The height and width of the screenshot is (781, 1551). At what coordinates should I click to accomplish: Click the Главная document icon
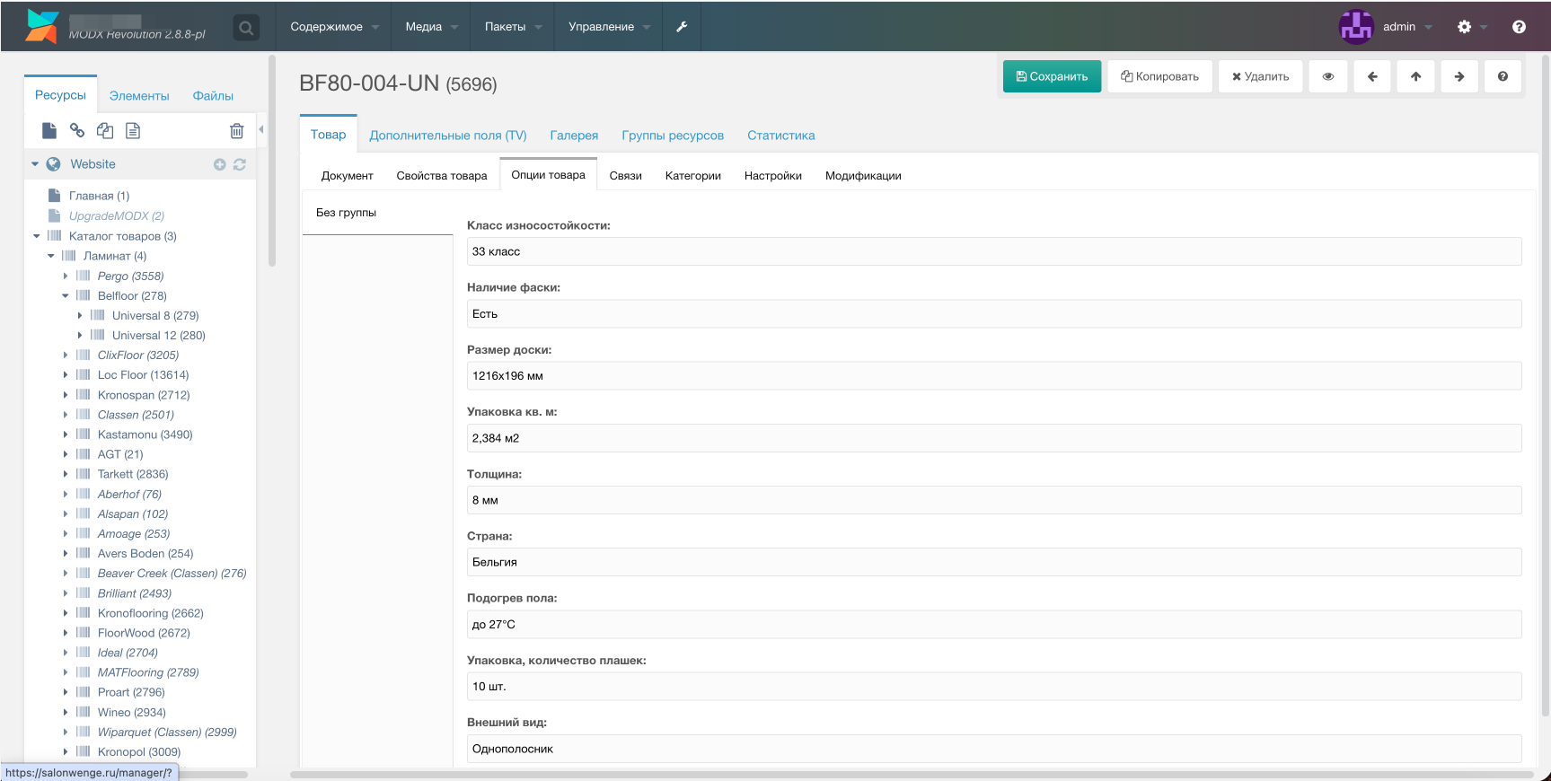pos(54,196)
